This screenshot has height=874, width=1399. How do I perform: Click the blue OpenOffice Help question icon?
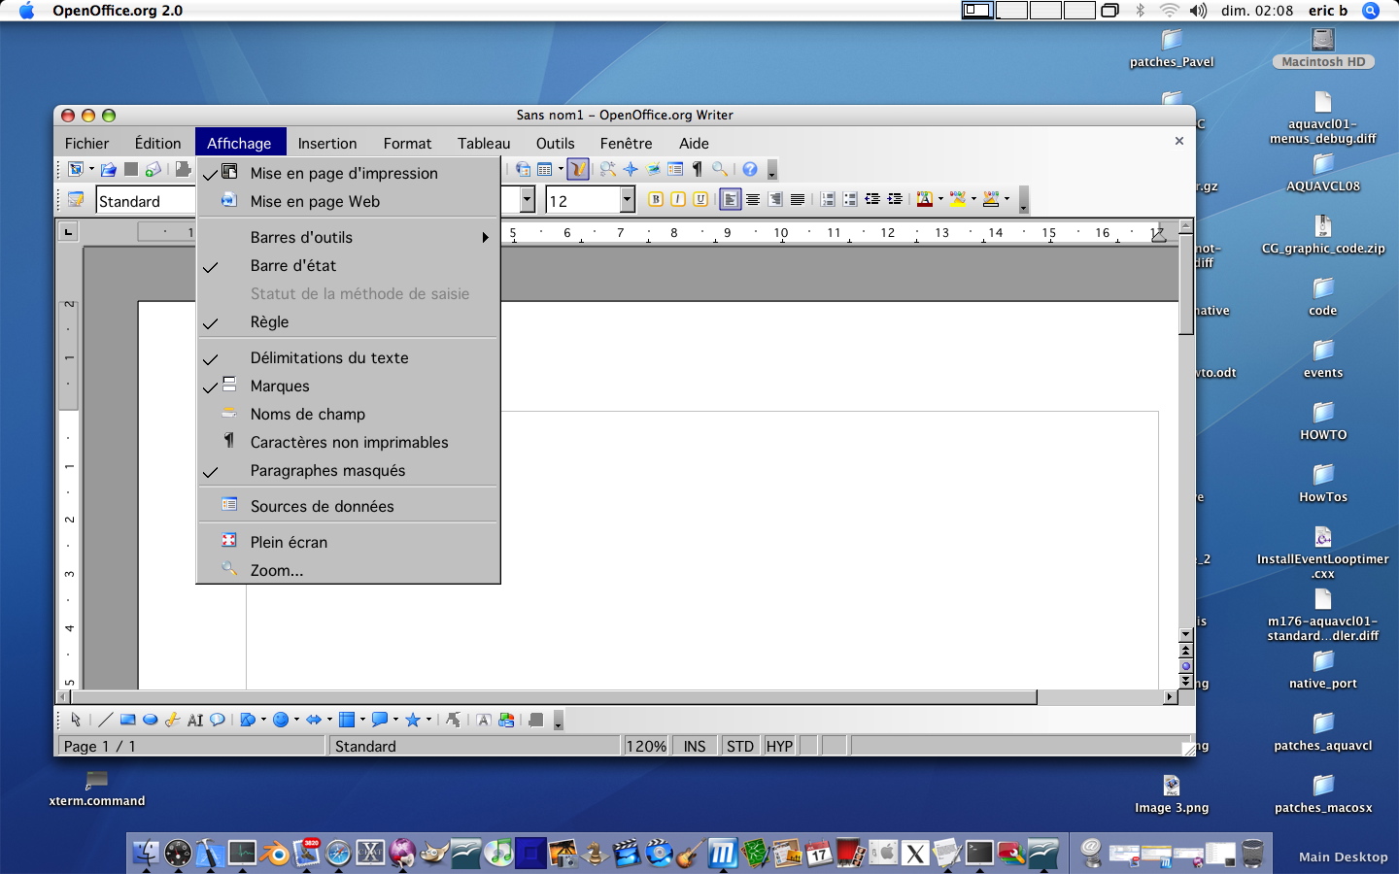[x=750, y=169]
